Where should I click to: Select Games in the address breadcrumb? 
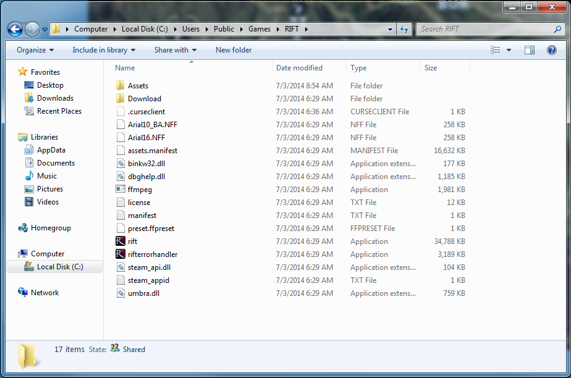click(260, 29)
